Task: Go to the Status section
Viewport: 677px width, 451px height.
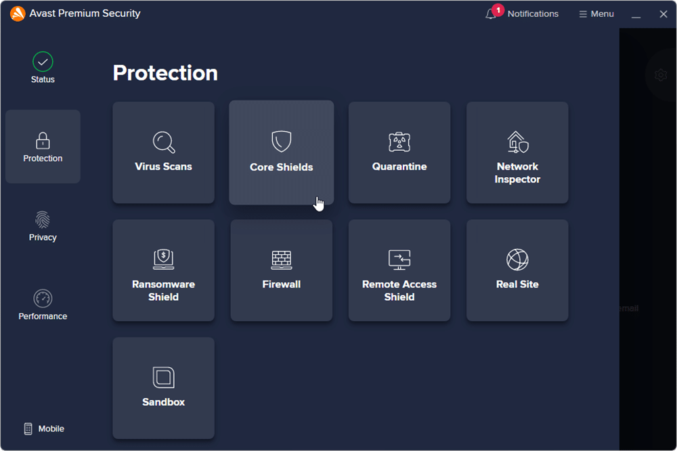Action: click(43, 68)
